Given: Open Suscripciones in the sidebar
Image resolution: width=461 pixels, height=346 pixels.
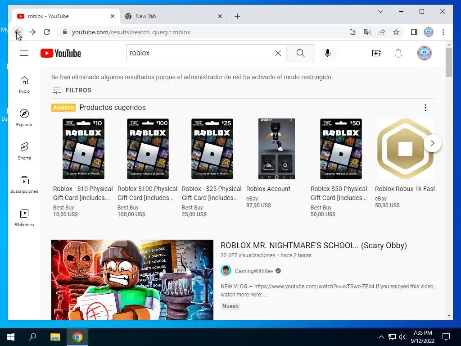Looking at the screenshot, I should (x=24, y=184).
